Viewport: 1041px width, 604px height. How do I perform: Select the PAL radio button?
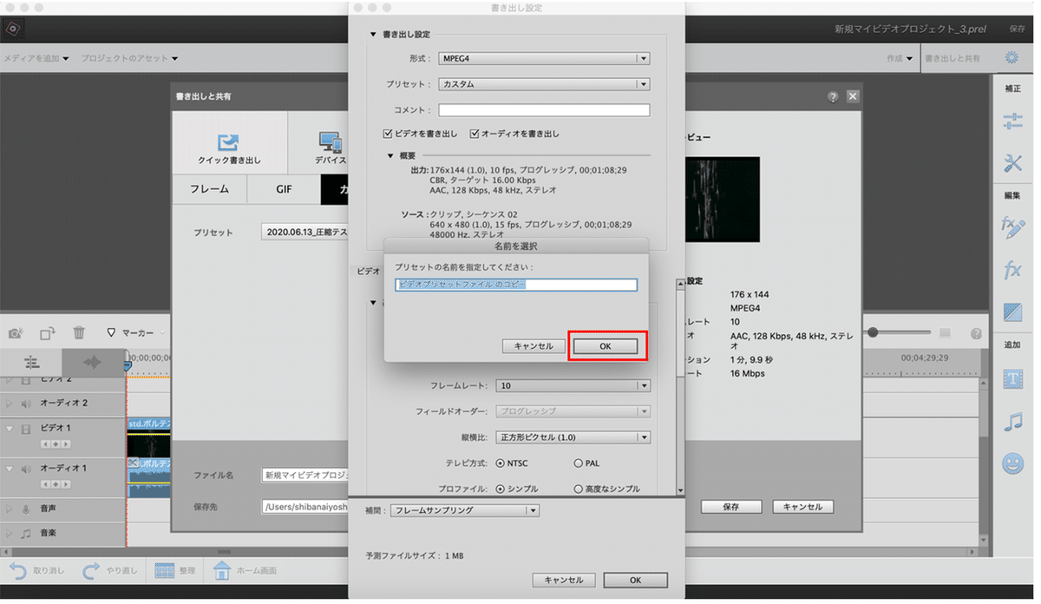point(579,463)
